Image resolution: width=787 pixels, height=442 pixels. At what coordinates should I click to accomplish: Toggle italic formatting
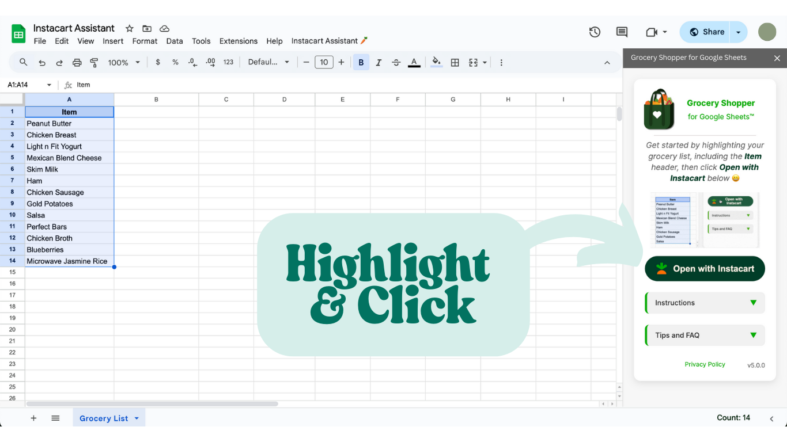pos(379,62)
